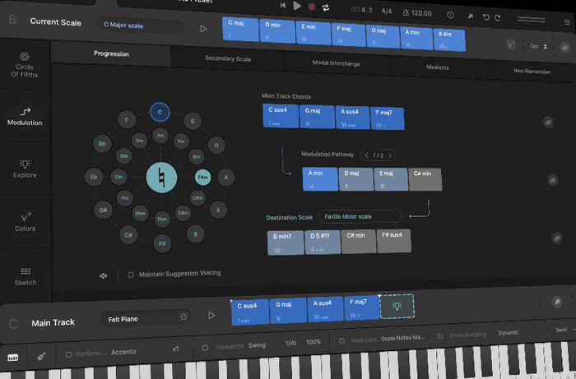Toggle the Keys Lock option
The height and width of the screenshot is (379, 576).
pos(342,340)
